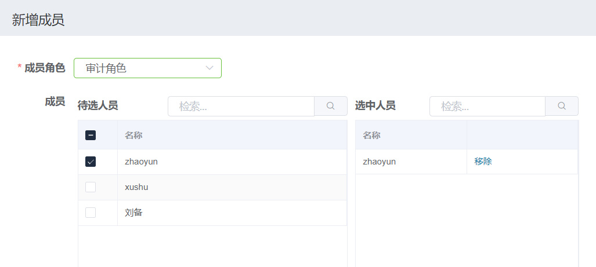This screenshot has height=267, width=596.
Task: Click the 刘备 row name
Action: coord(133,213)
